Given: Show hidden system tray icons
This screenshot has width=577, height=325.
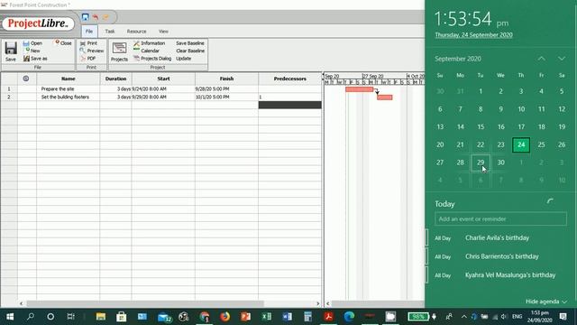Looking at the screenshot, I should [464, 317].
